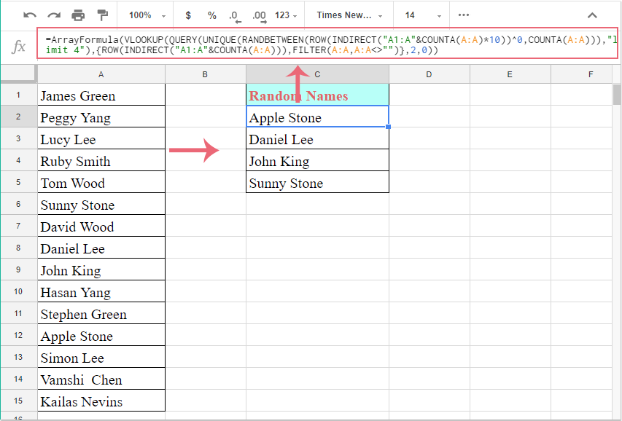Viewport: 622px width, 421px height.
Task: Decrease decimal places
Action: 234,15
